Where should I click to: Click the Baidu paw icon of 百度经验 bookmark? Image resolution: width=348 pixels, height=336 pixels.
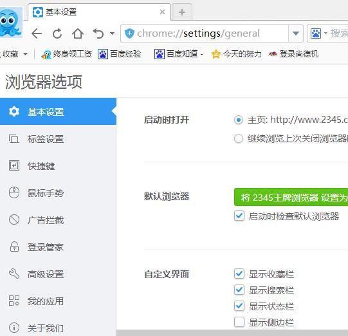103,54
